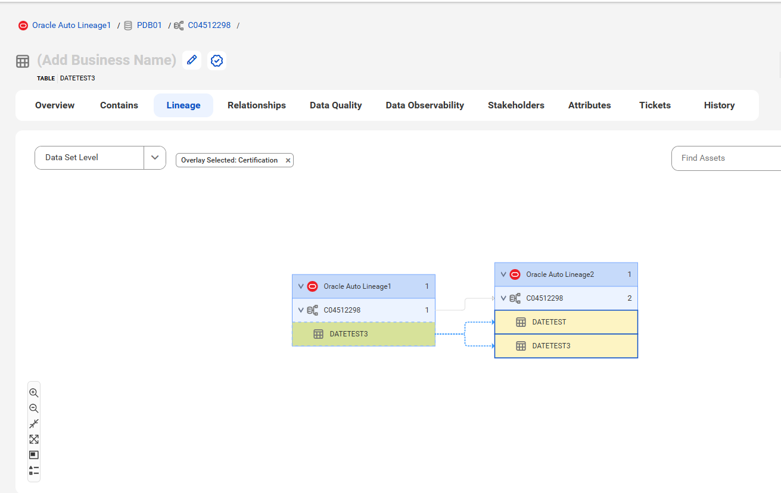Viewport: 781px width, 493px height.
Task: View the Tickets tab
Action: coord(655,105)
